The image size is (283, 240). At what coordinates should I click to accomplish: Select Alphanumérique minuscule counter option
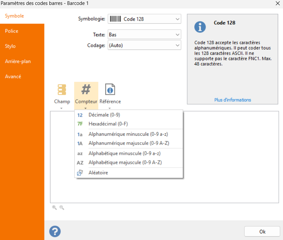pyautogui.click(x=128, y=134)
